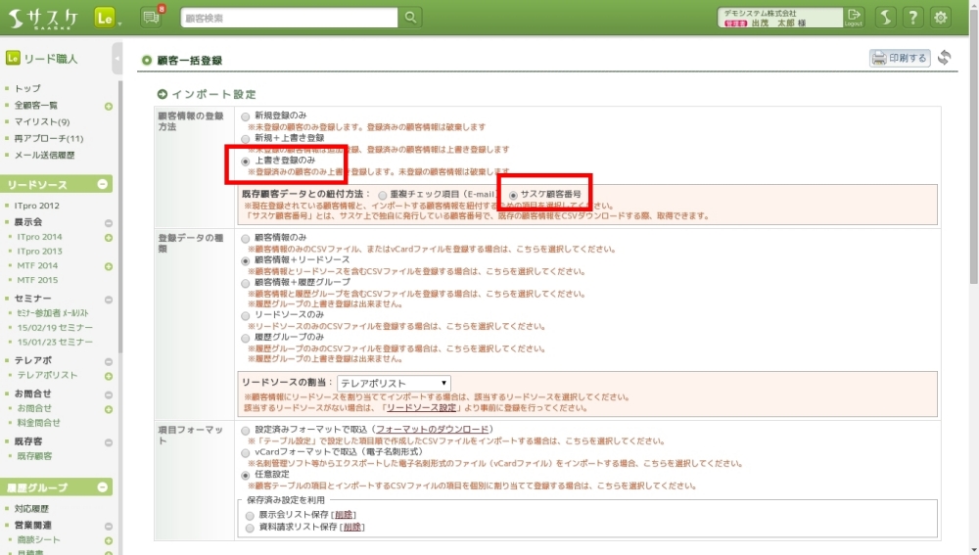Open the settings gear icon
Image resolution: width=979 pixels, height=555 pixels.
941,17
